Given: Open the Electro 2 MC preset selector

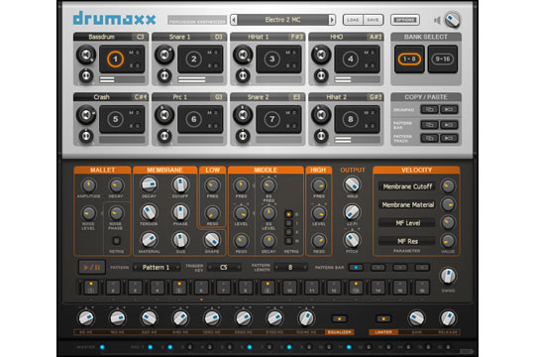Looking at the screenshot, I should pos(282,20).
